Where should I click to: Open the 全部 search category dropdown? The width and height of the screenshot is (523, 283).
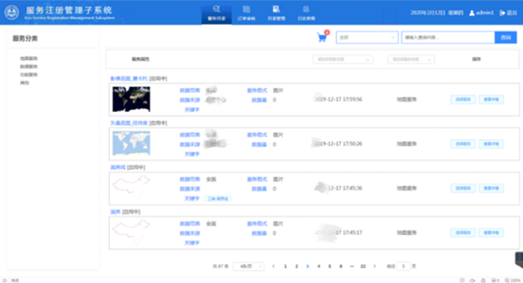367,37
